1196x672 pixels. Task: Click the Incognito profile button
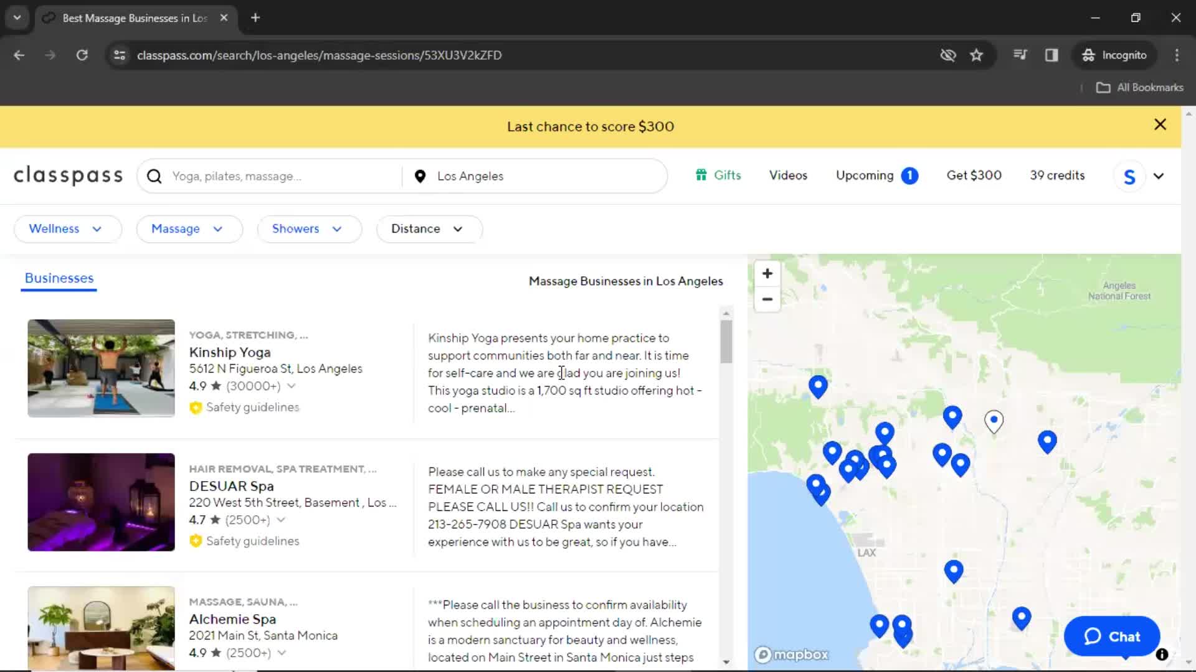pos(1114,55)
